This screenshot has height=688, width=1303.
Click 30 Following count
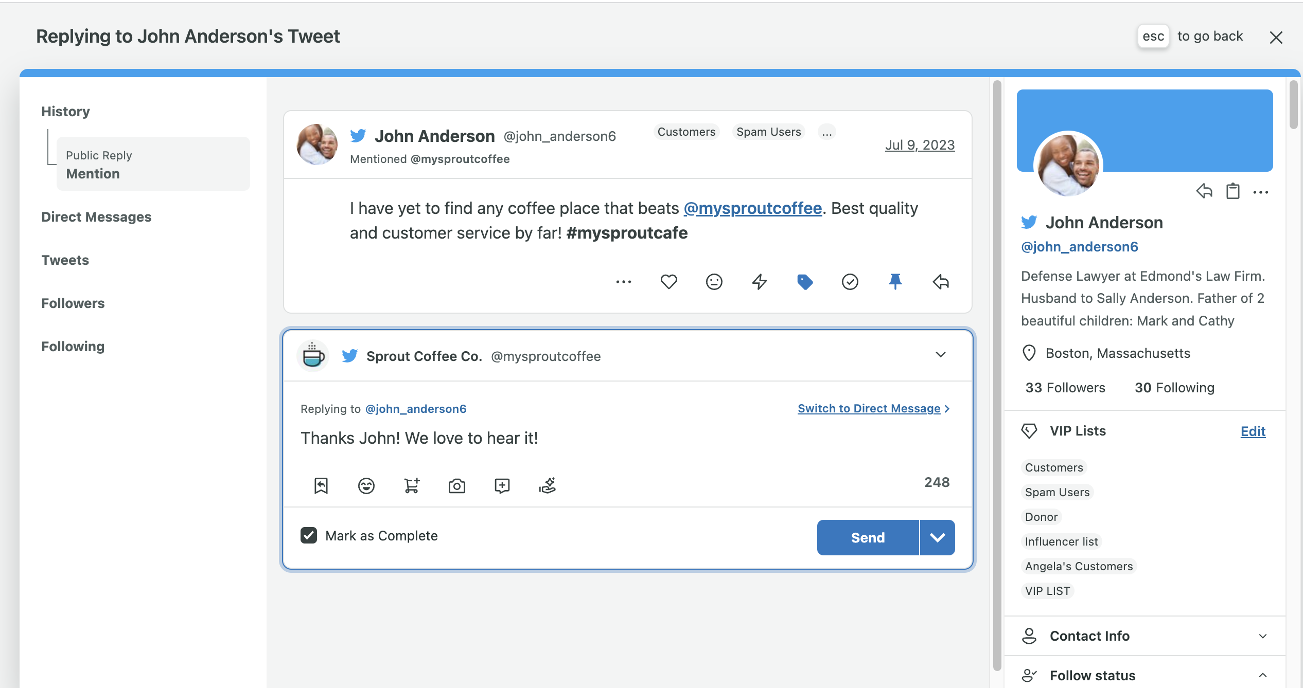(x=1174, y=388)
